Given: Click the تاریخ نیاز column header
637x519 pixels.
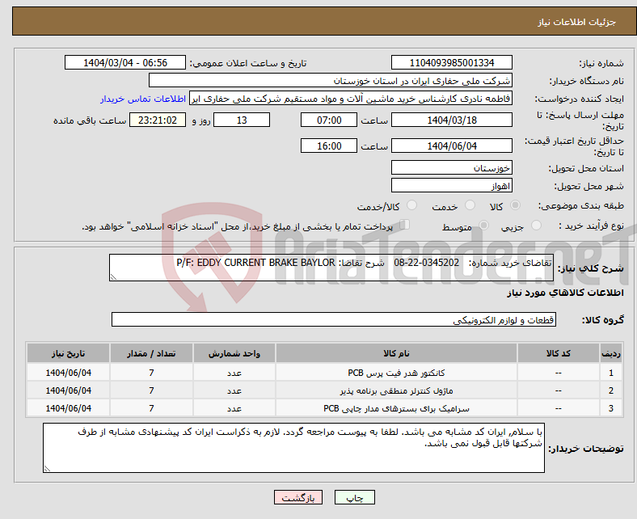Looking at the screenshot, I should 68,353.
